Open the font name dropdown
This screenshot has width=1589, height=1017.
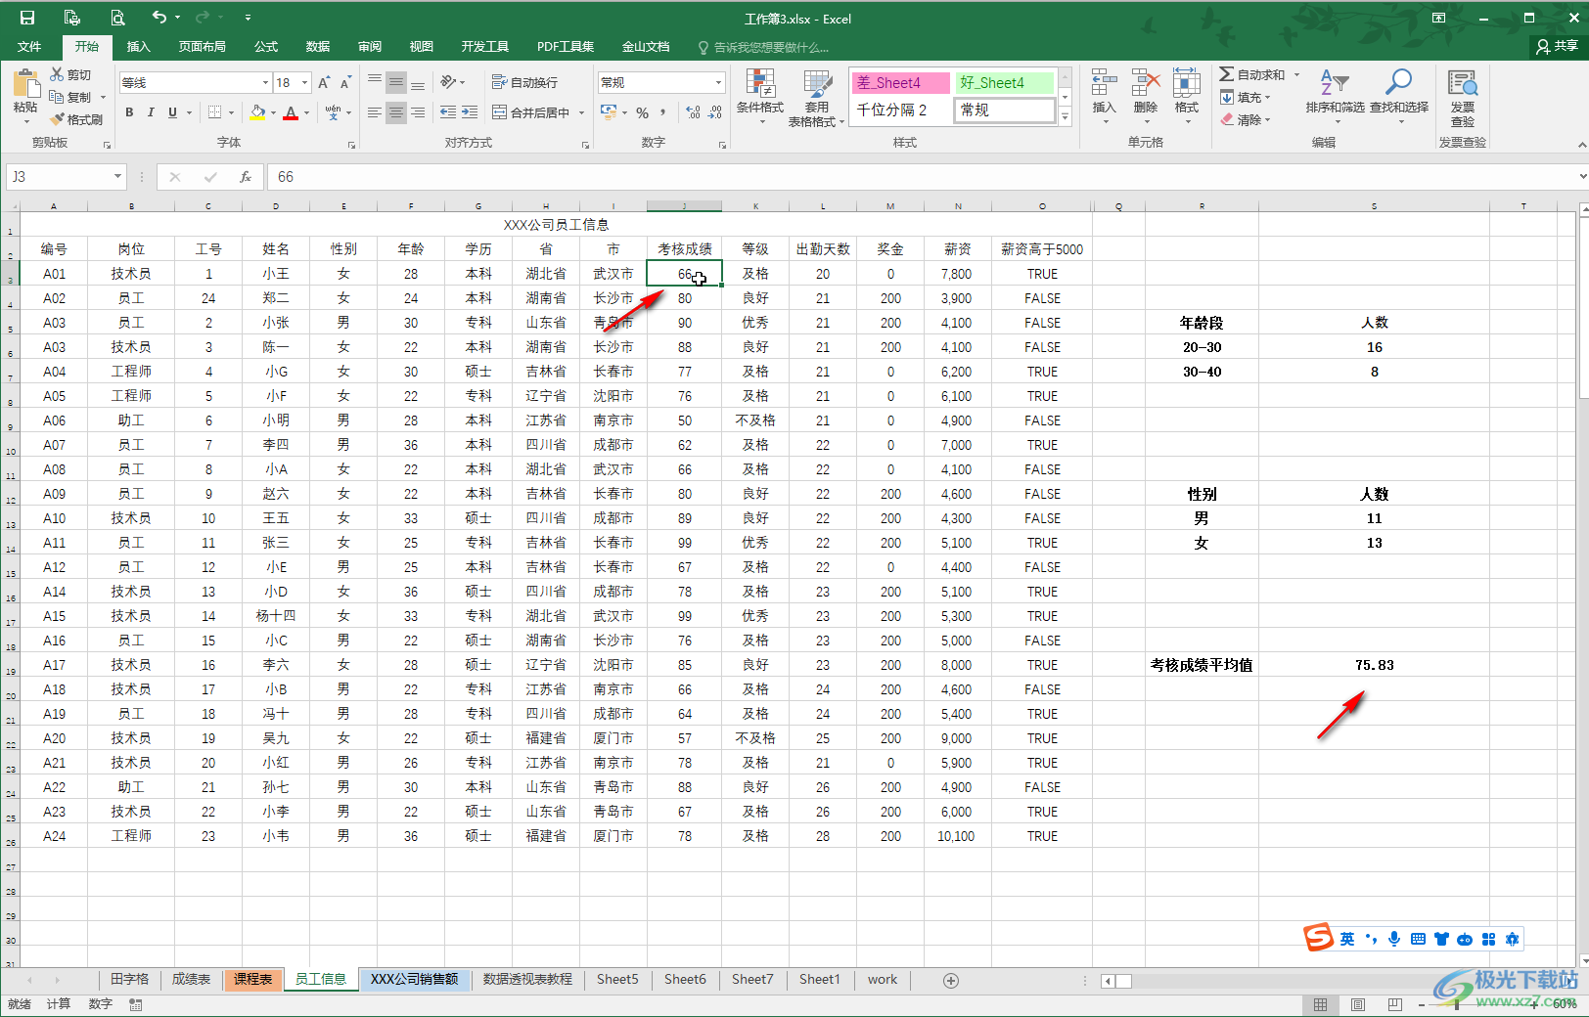click(x=264, y=83)
